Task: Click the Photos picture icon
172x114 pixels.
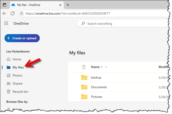Action: pyautogui.click(x=8, y=75)
